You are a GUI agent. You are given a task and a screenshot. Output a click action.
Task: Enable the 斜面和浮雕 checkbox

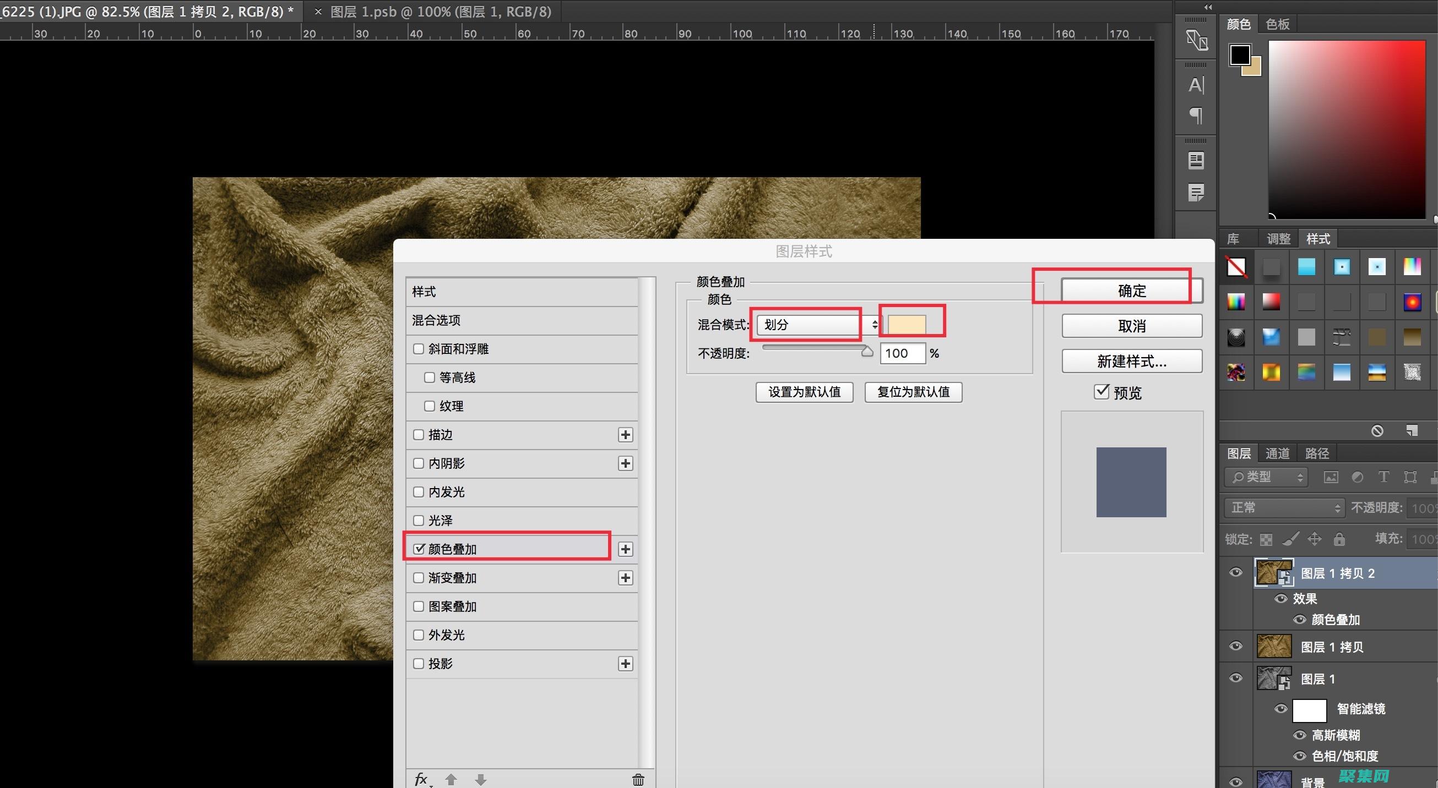pyautogui.click(x=418, y=349)
